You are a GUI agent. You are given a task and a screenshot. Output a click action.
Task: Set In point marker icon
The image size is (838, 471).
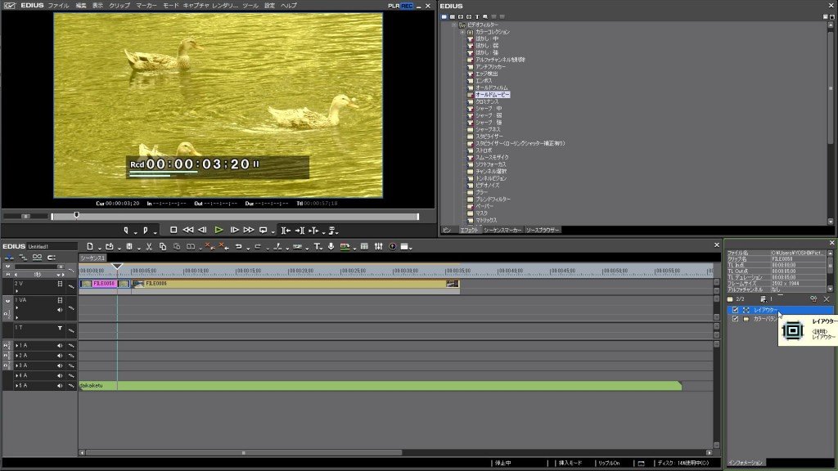click(x=126, y=230)
